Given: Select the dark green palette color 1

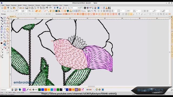Looking at the screenshot, I should coord(39,90).
